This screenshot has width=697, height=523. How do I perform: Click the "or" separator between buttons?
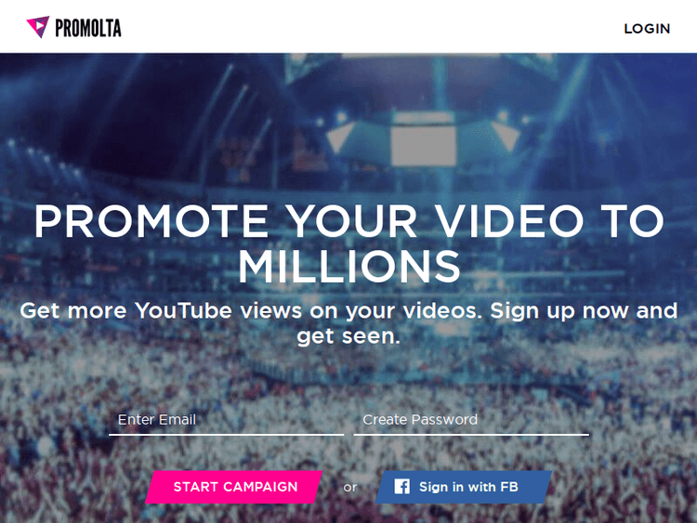(x=350, y=488)
